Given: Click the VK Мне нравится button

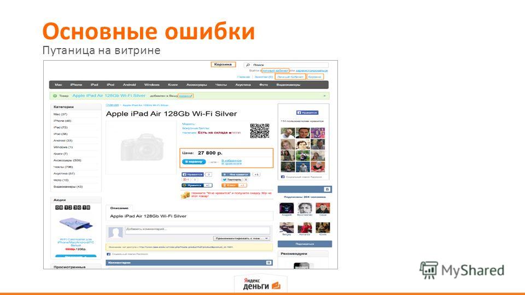Looking at the screenshot, I should [236, 175].
